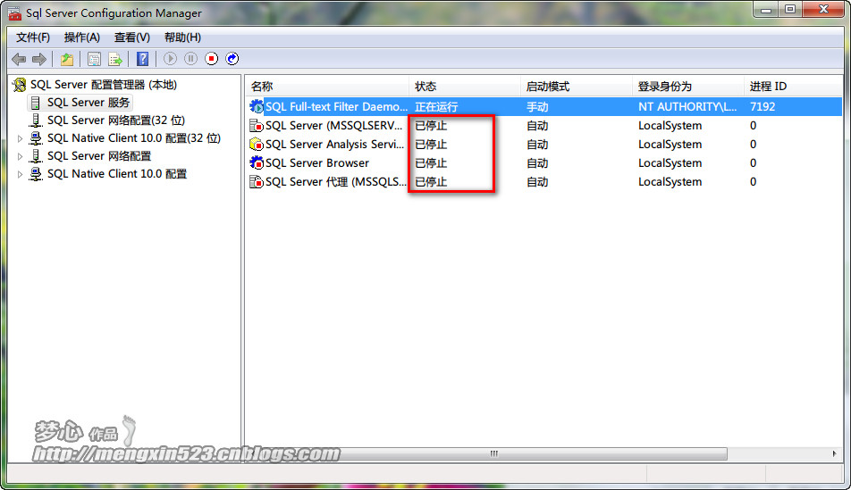Click the Forward arrow toolbar icon
This screenshot has height=490, width=851.
(39, 59)
